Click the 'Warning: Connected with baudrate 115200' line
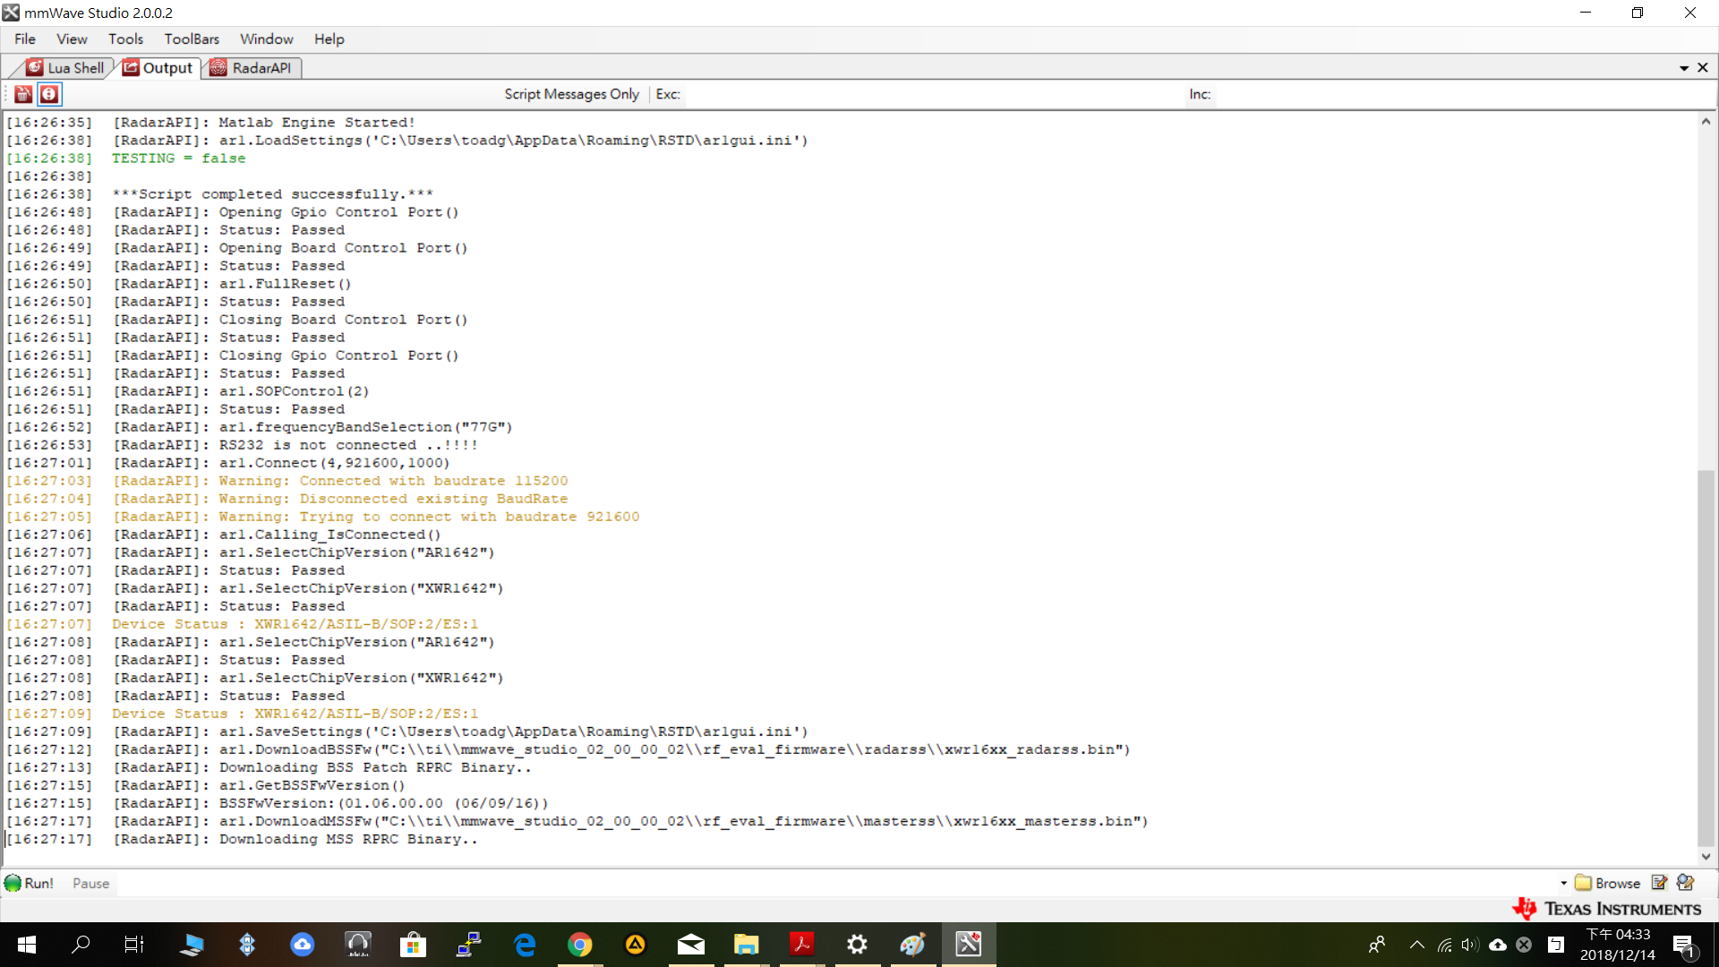Screen dimensions: 1719x967 [393, 481]
